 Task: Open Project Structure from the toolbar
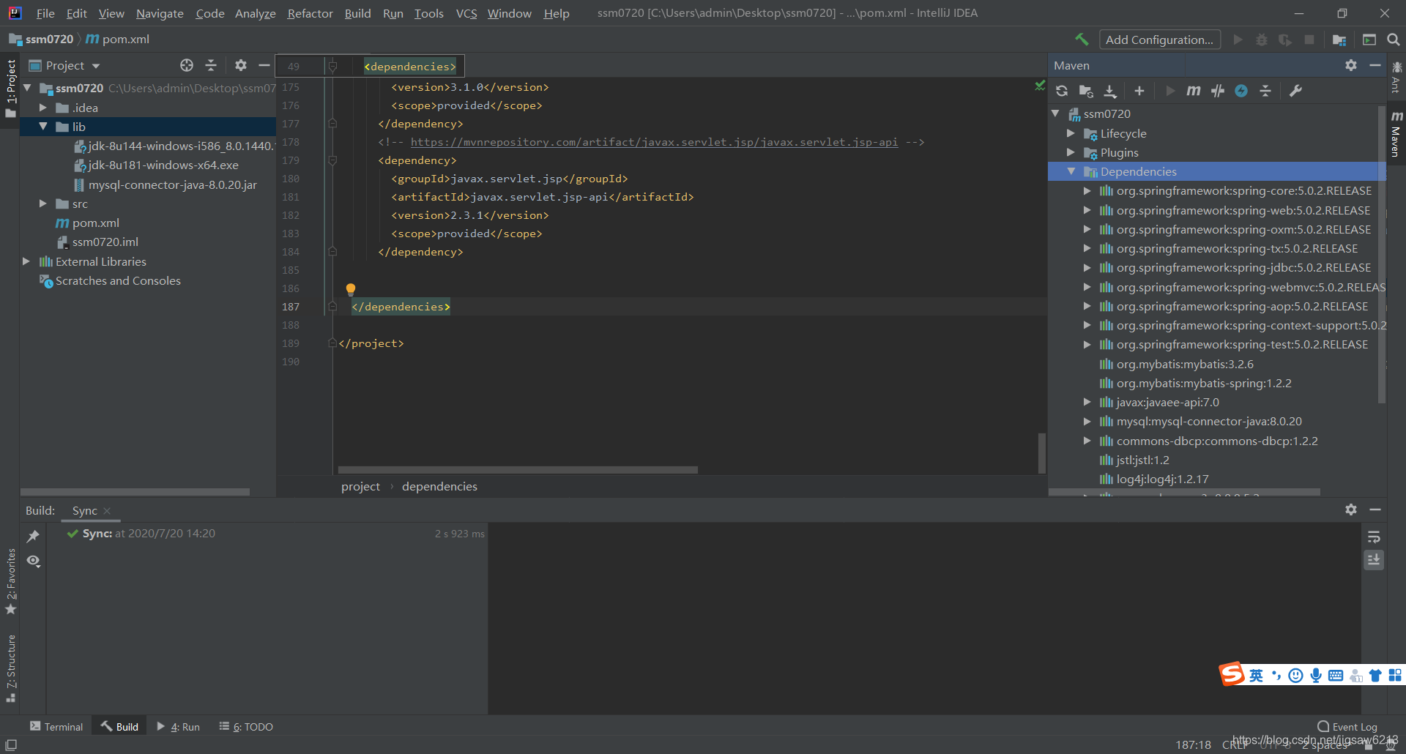(1339, 40)
